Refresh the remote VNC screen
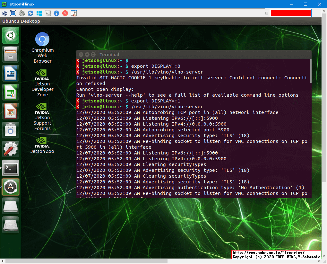 coord(31,13)
